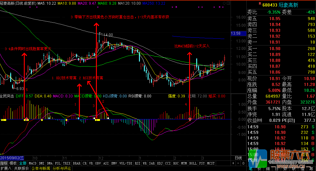Click the minus zoom-out button
The width and height of the screenshot is (316, 171).
coord(237,163)
